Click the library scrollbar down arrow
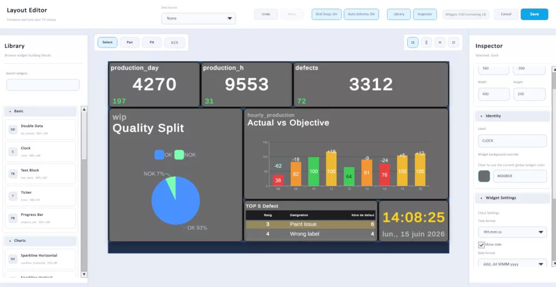556x287 pixels. (84, 274)
